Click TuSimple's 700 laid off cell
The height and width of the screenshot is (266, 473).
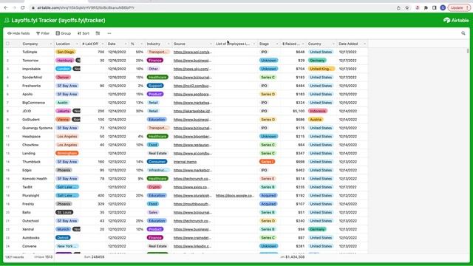tap(93, 52)
